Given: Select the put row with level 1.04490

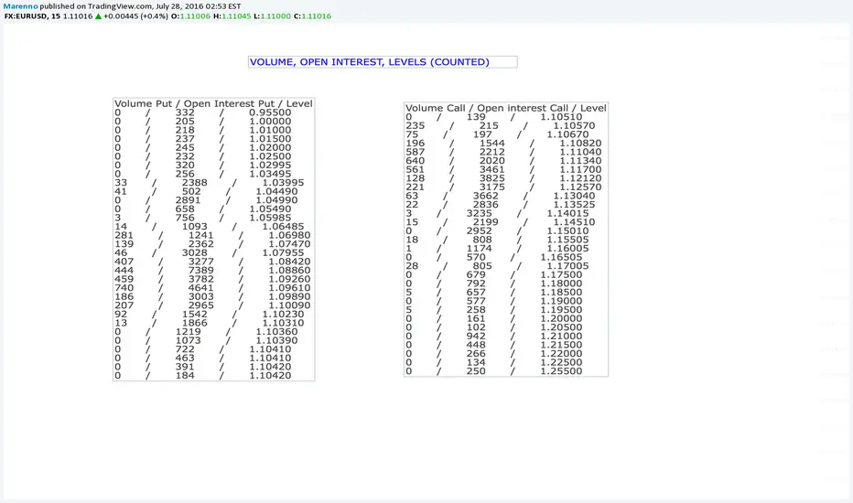Looking at the screenshot, I should click(x=206, y=191).
